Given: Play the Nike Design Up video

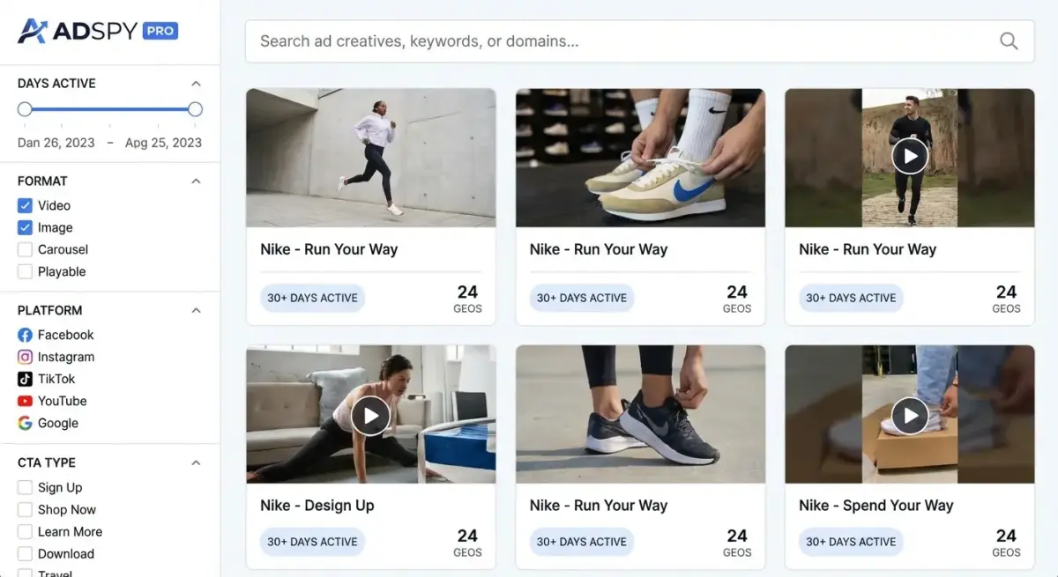Looking at the screenshot, I should (370, 415).
